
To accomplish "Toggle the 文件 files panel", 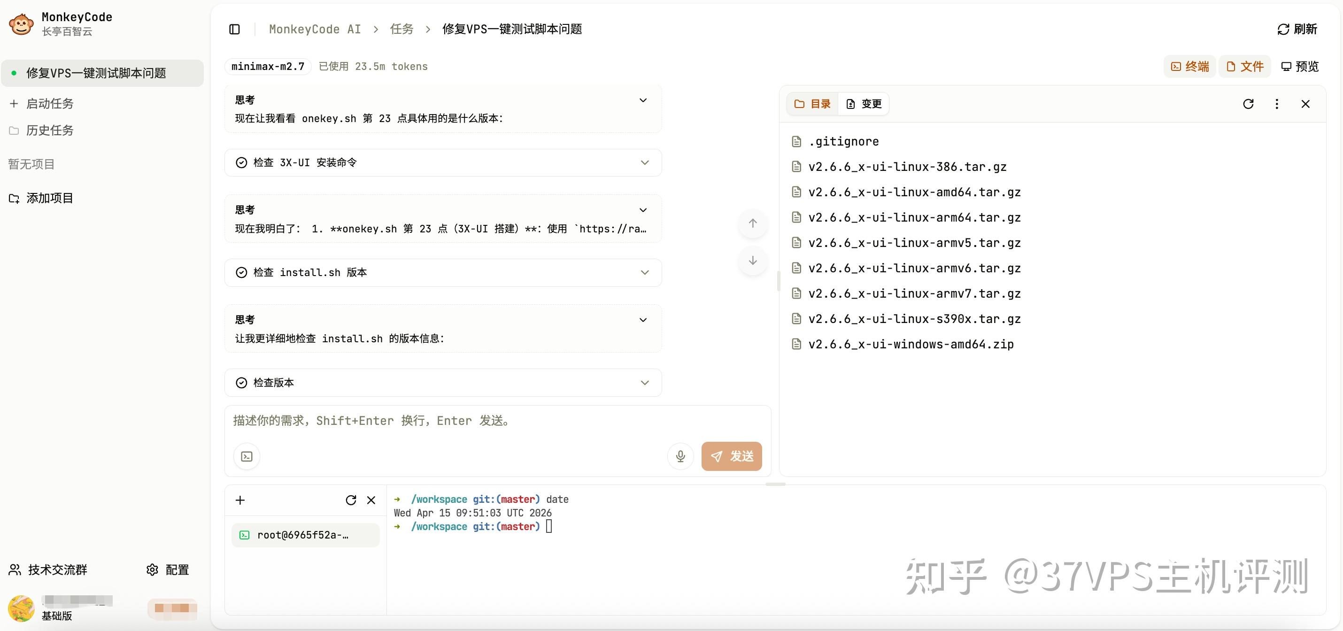I will (1244, 66).
